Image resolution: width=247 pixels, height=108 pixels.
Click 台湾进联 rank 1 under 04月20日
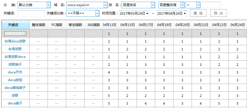tap(182, 49)
